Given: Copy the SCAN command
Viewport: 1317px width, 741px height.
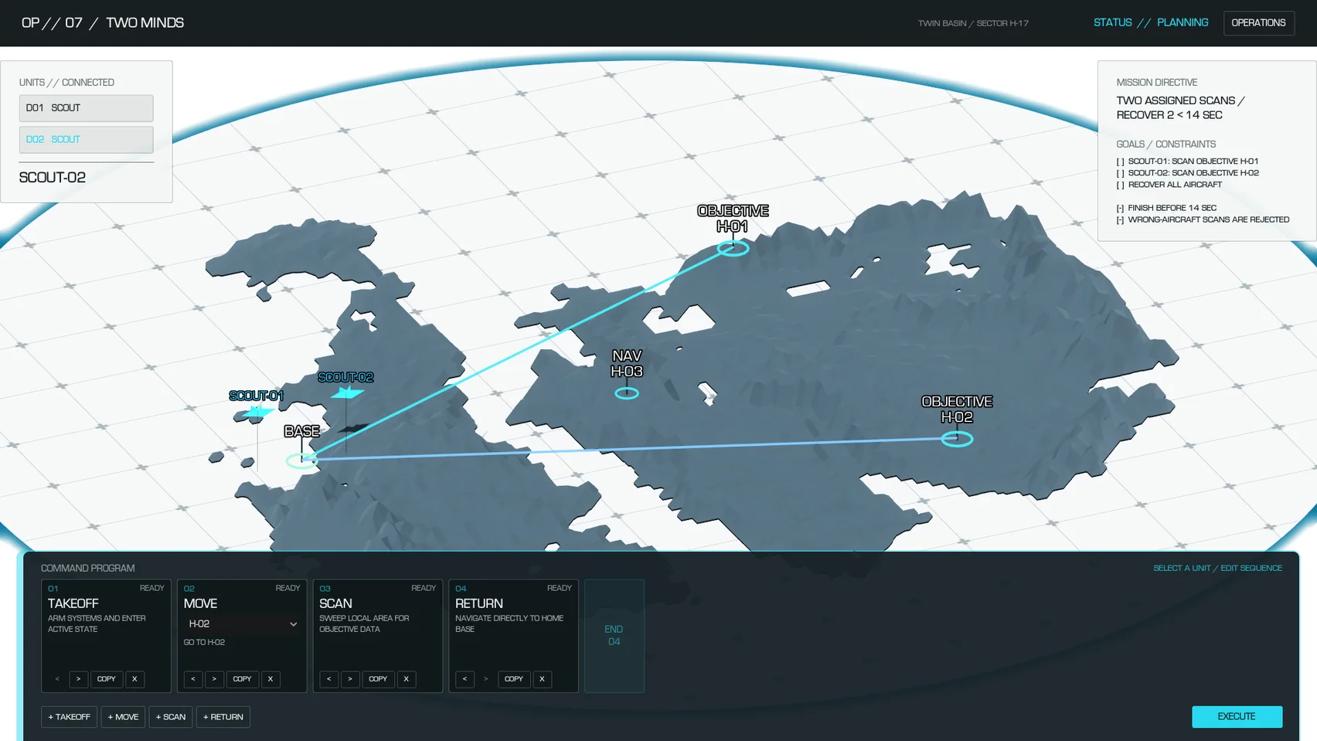Looking at the screenshot, I should click(378, 679).
